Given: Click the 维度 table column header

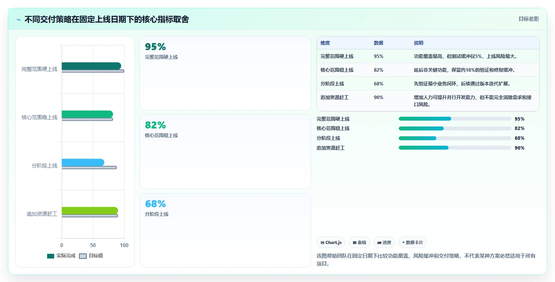Looking at the screenshot, I should click(x=325, y=43).
